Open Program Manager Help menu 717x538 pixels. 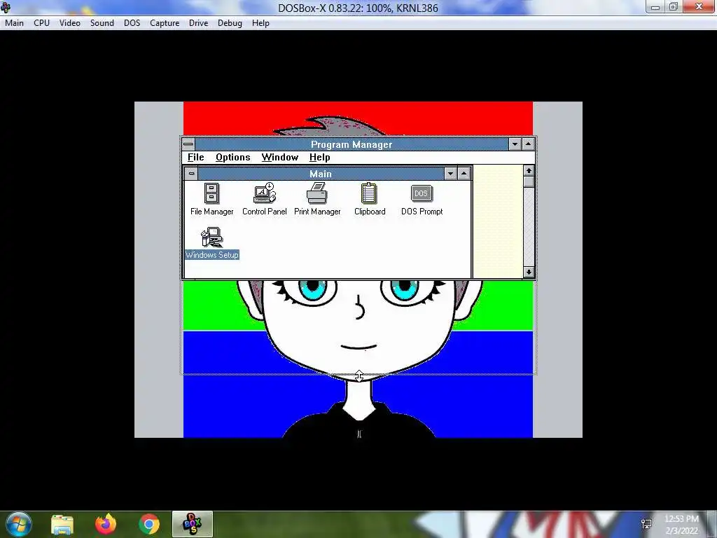(x=319, y=158)
